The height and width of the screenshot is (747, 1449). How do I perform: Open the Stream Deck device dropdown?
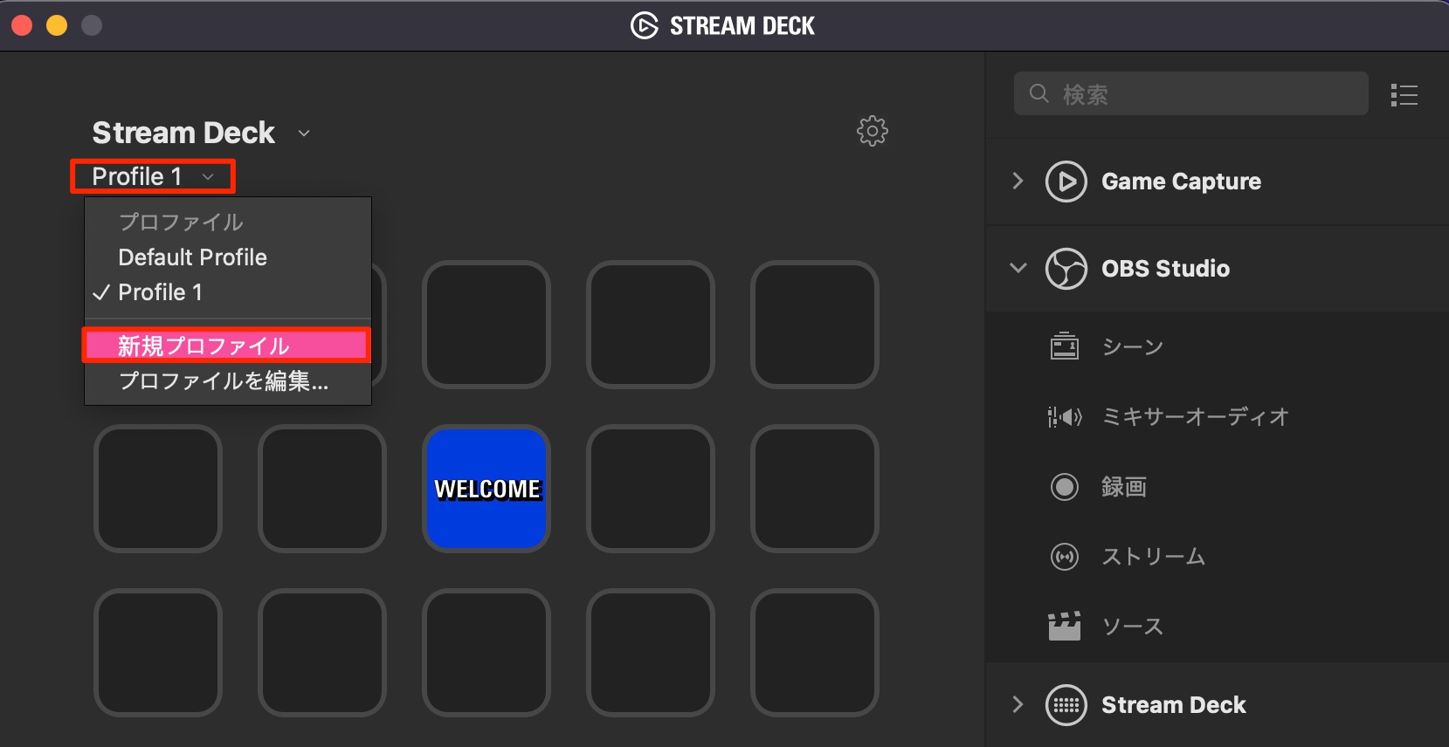click(x=304, y=134)
